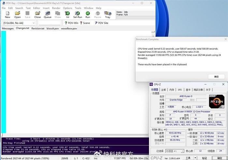This screenshot has height=160, width=228.
Task: Open the biscuit.pov tab
Action: [x=53, y=29]
